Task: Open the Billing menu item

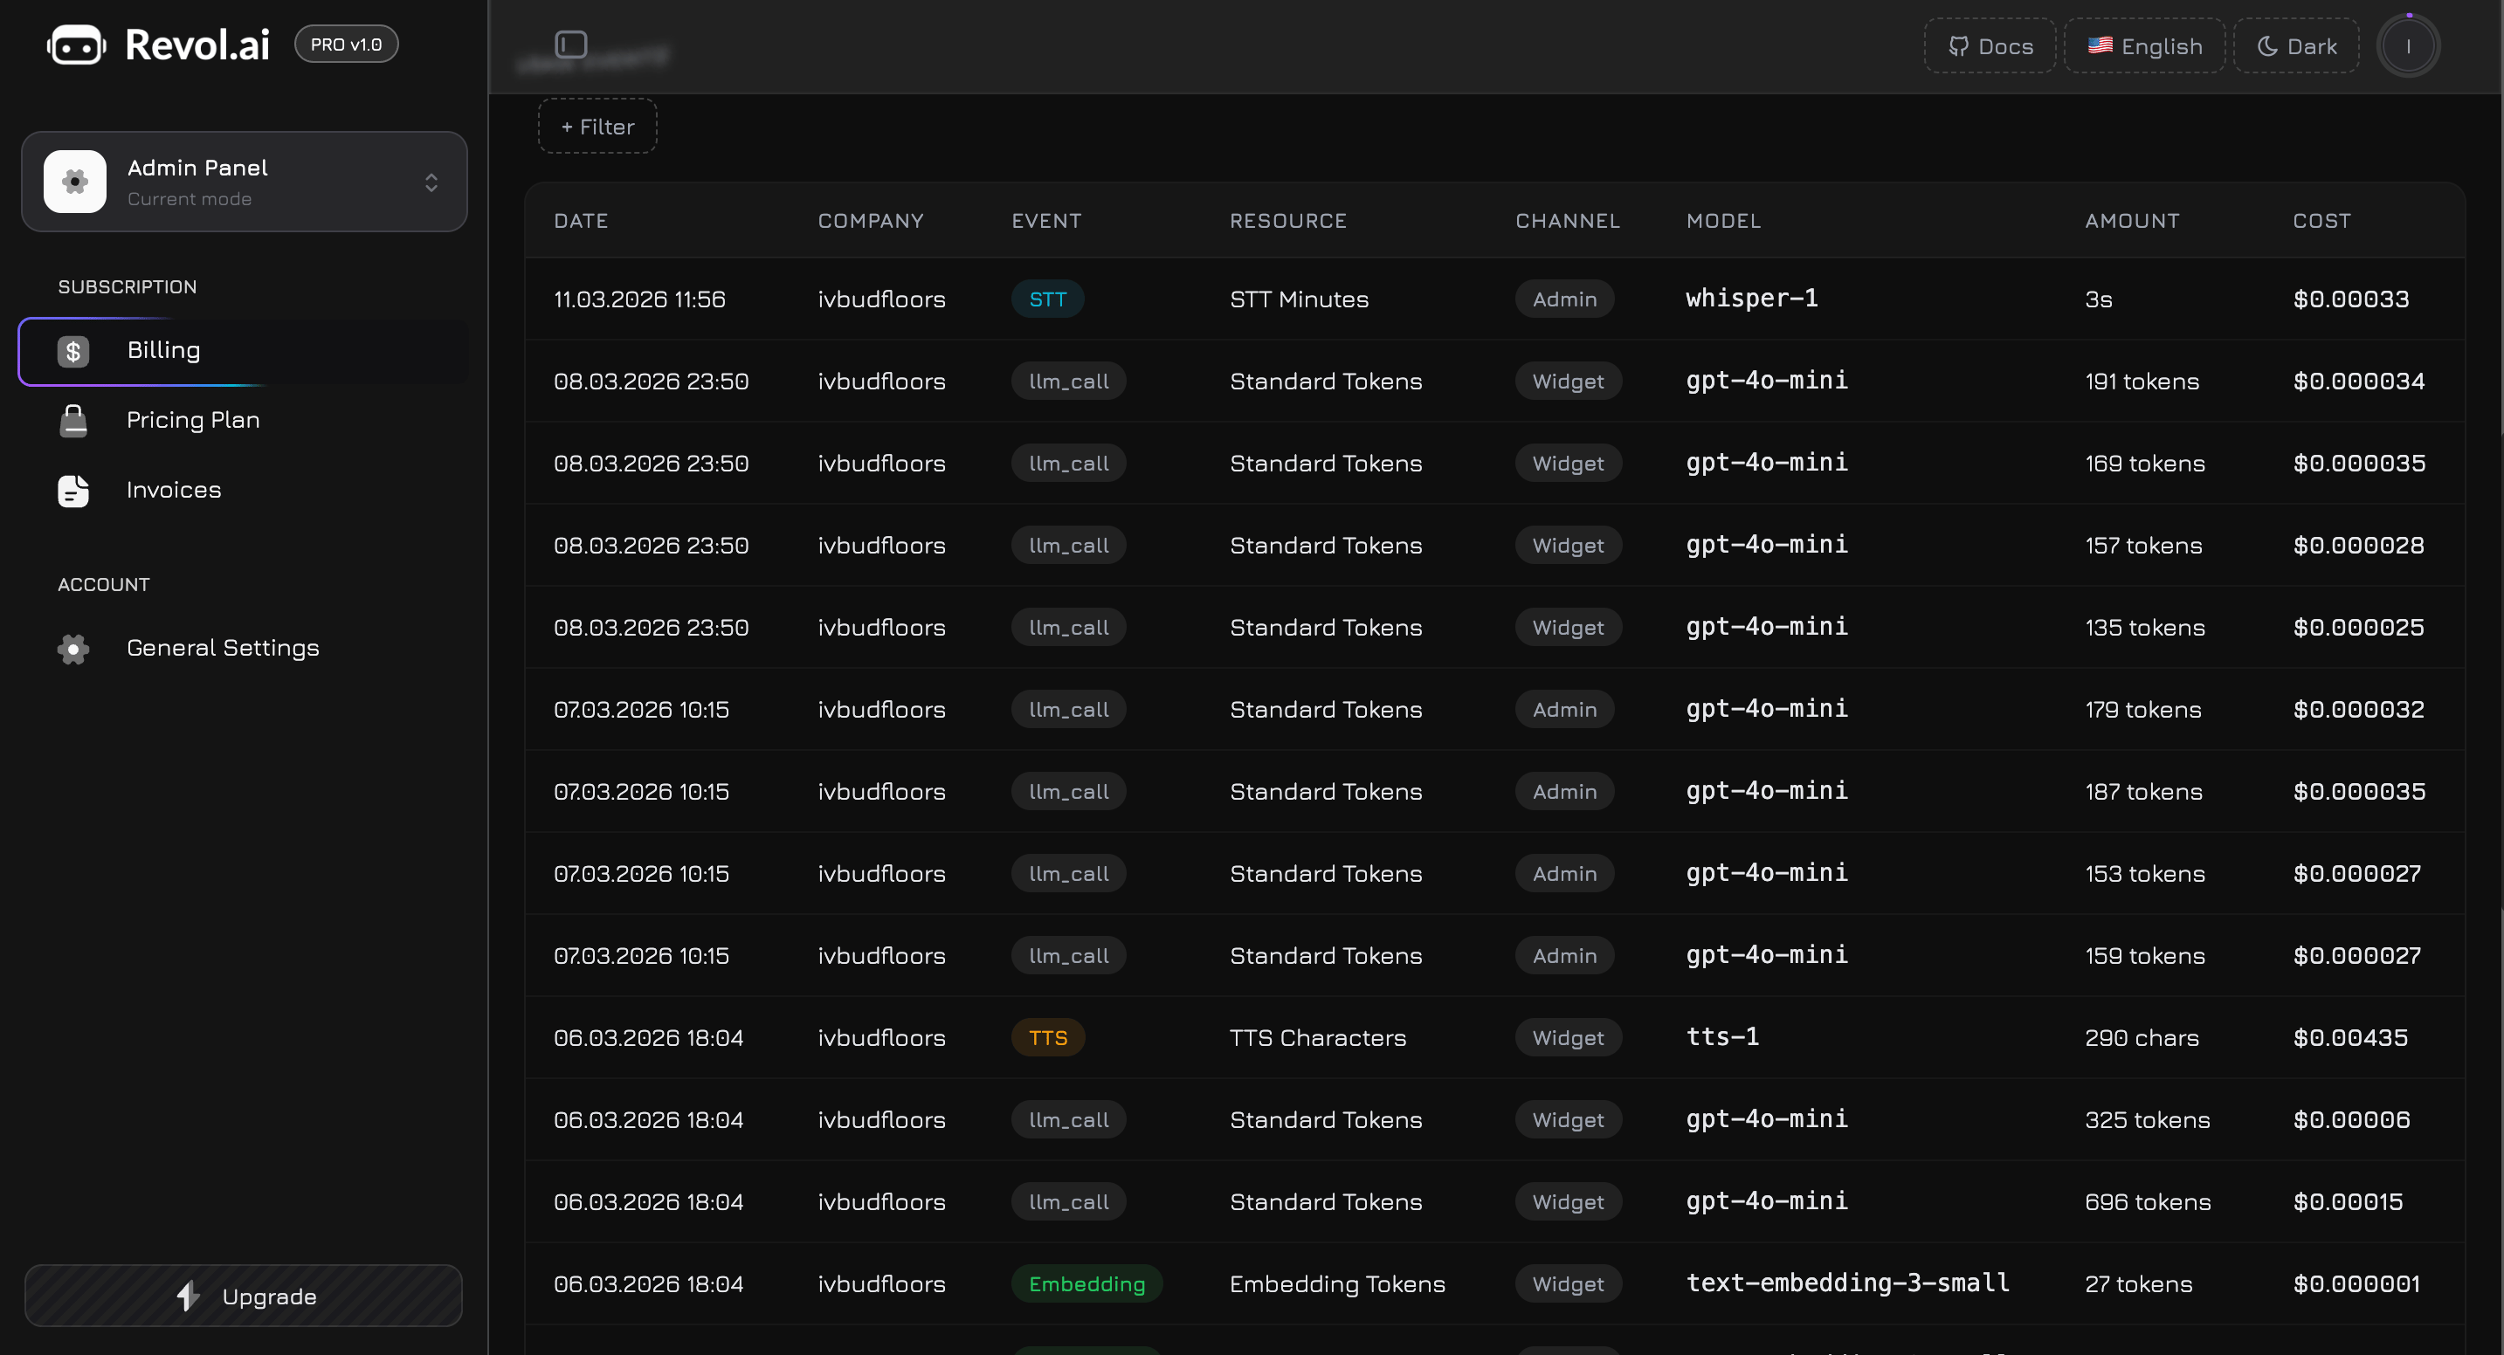Action: click(x=244, y=351)
